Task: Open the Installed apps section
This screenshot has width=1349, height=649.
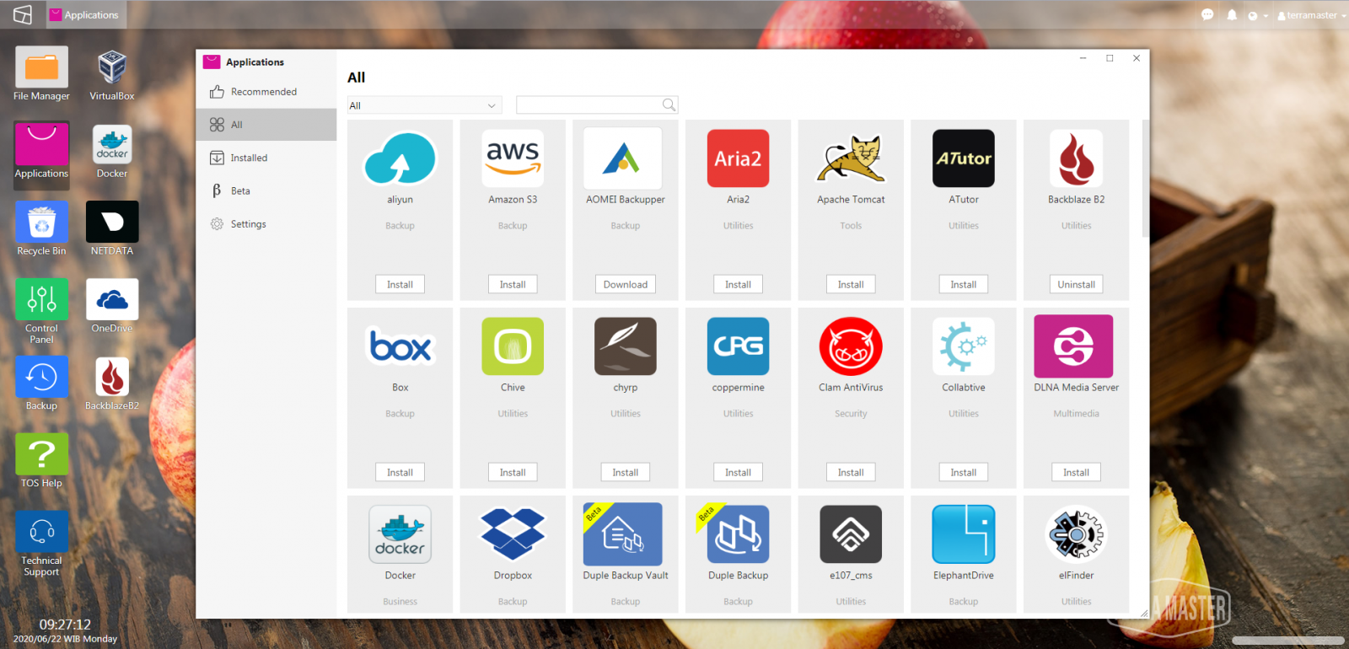Action: (x=249, y=158)
